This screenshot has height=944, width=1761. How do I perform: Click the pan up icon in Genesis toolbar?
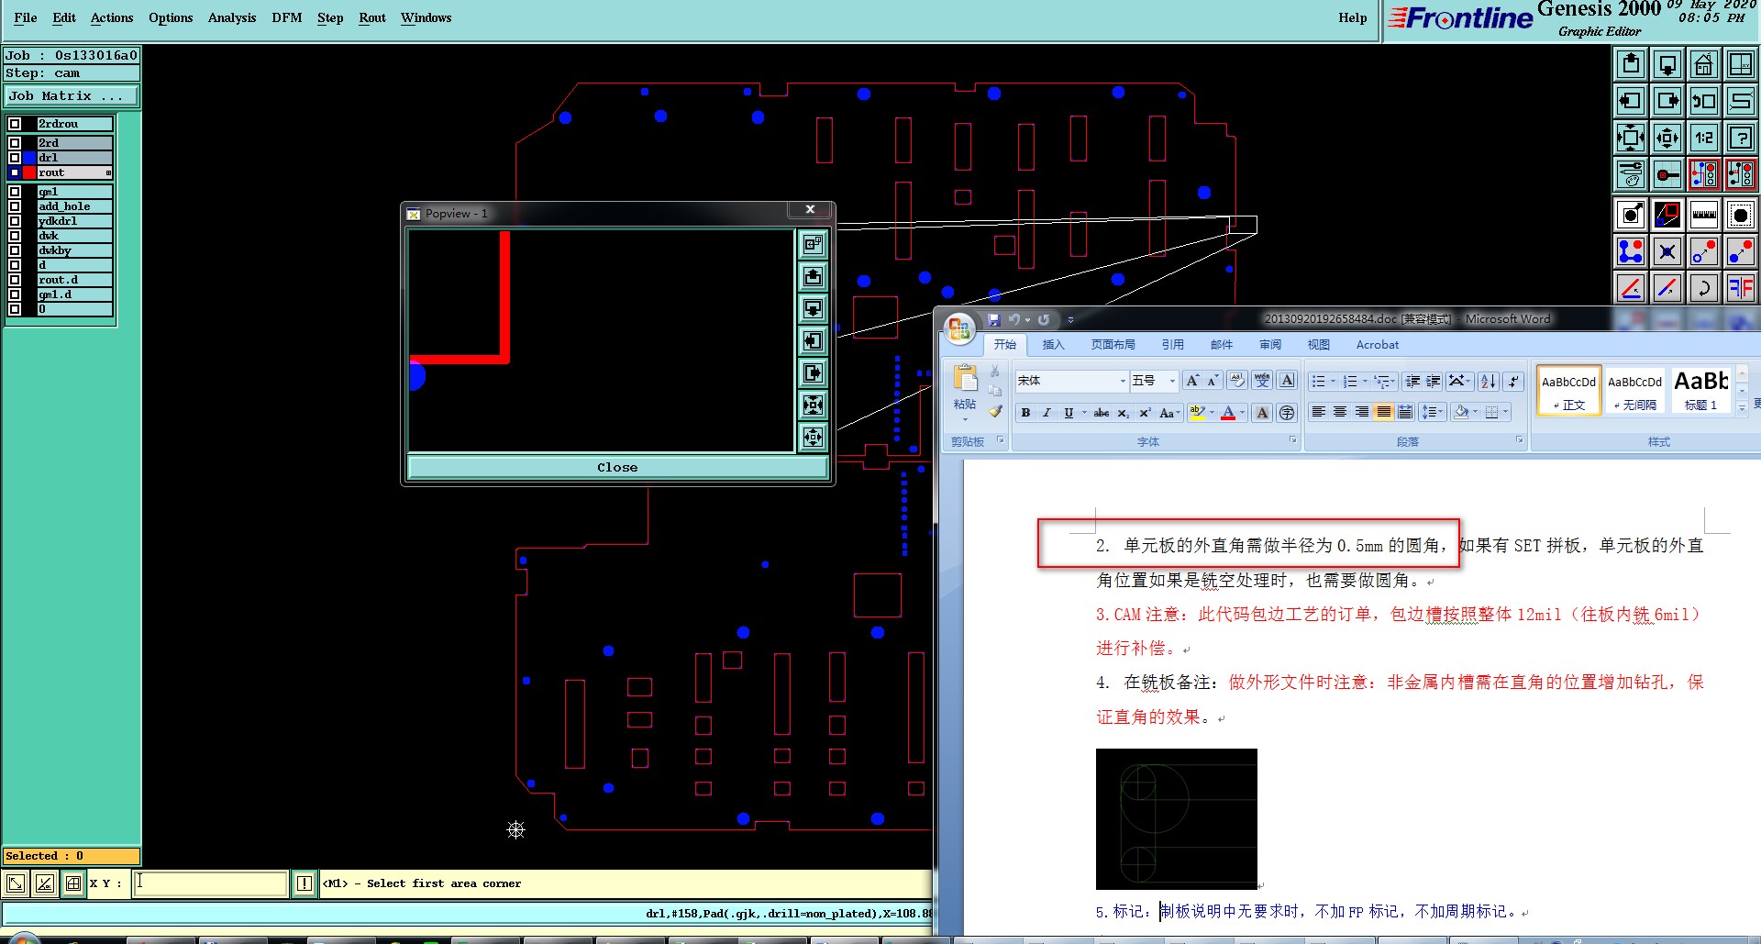point(1631,64)
